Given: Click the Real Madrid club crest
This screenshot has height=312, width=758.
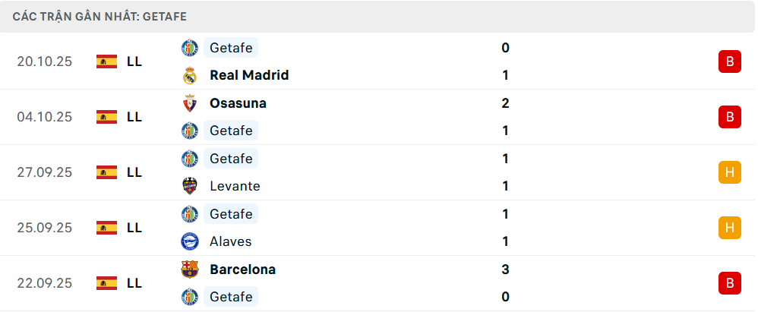Looking at the screenshot, I should 190,75.
